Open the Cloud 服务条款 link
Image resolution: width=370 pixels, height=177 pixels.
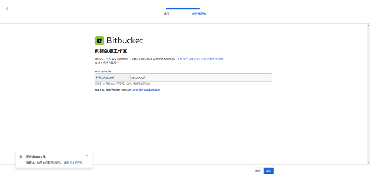(x=140, y=90)
